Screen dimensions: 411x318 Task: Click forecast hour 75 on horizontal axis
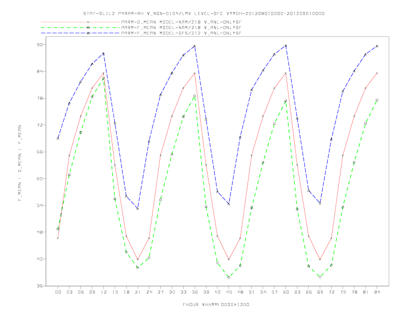tap(343, 292)
